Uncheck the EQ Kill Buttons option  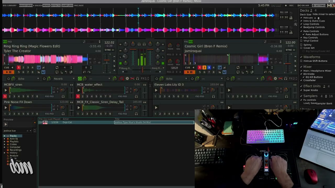[x=304, y=77]
